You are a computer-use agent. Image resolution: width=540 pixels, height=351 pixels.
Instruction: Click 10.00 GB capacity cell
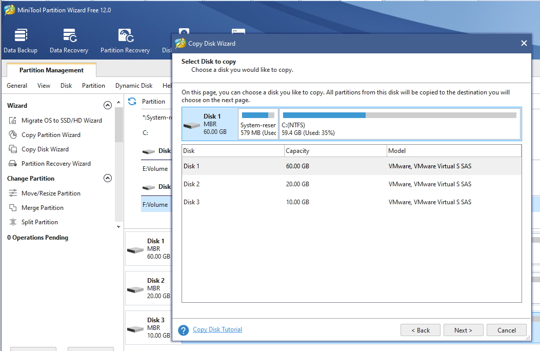pyautogui.click(x=297, y=202)
